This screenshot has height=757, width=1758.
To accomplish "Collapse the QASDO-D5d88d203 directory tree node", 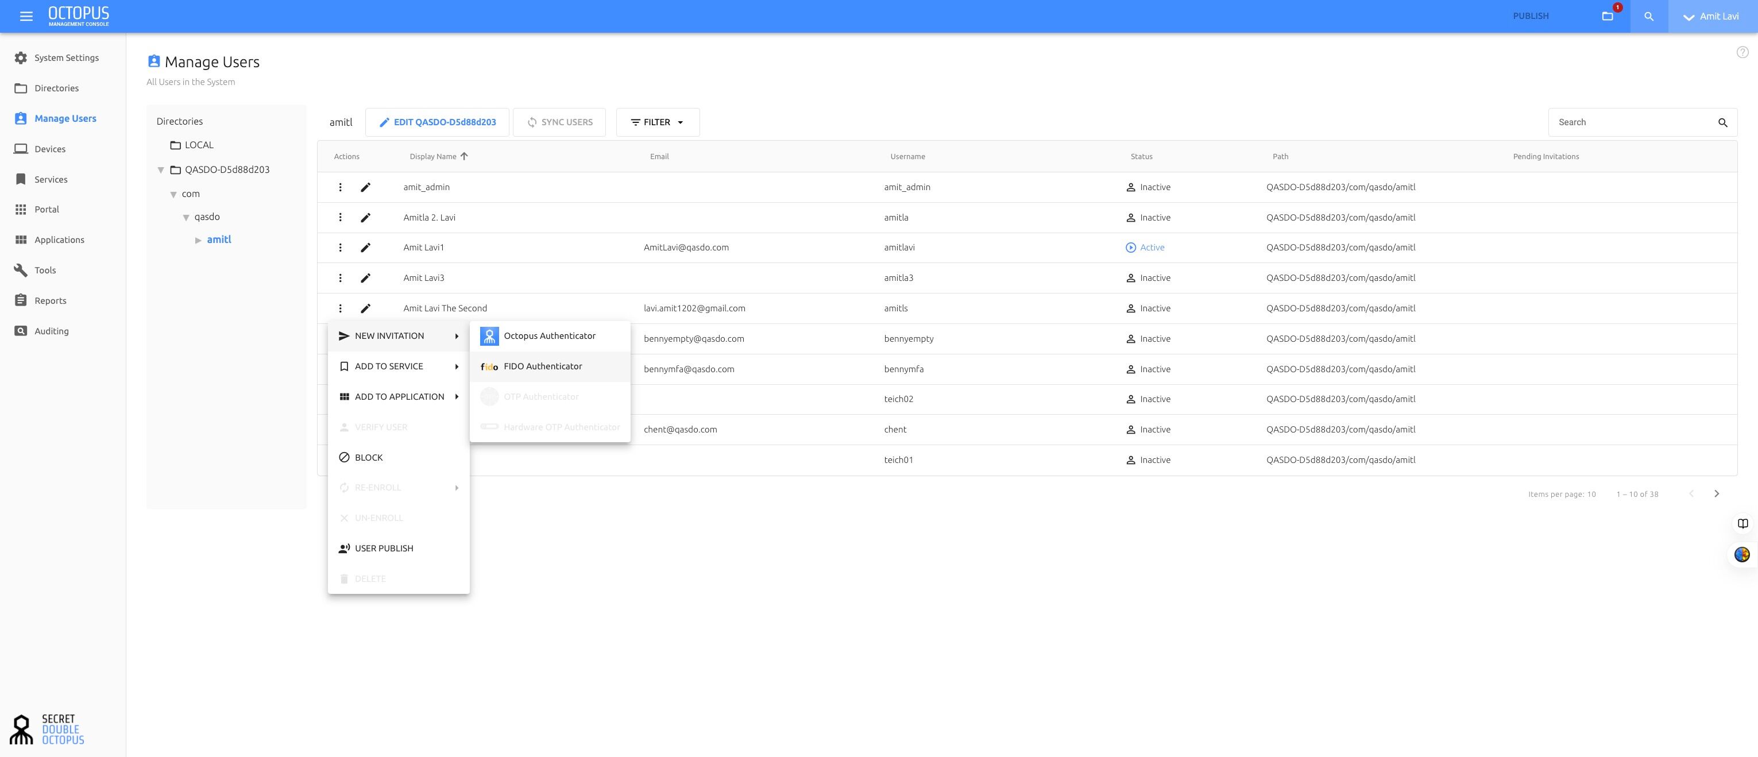I will click(161, 170).
